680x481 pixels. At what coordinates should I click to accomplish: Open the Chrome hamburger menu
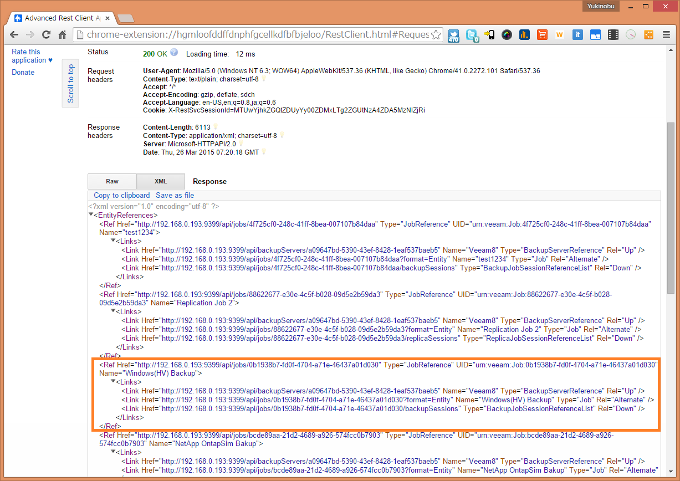666,35
